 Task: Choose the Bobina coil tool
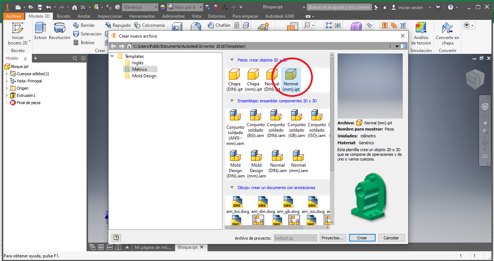click(x=84, y=43)
